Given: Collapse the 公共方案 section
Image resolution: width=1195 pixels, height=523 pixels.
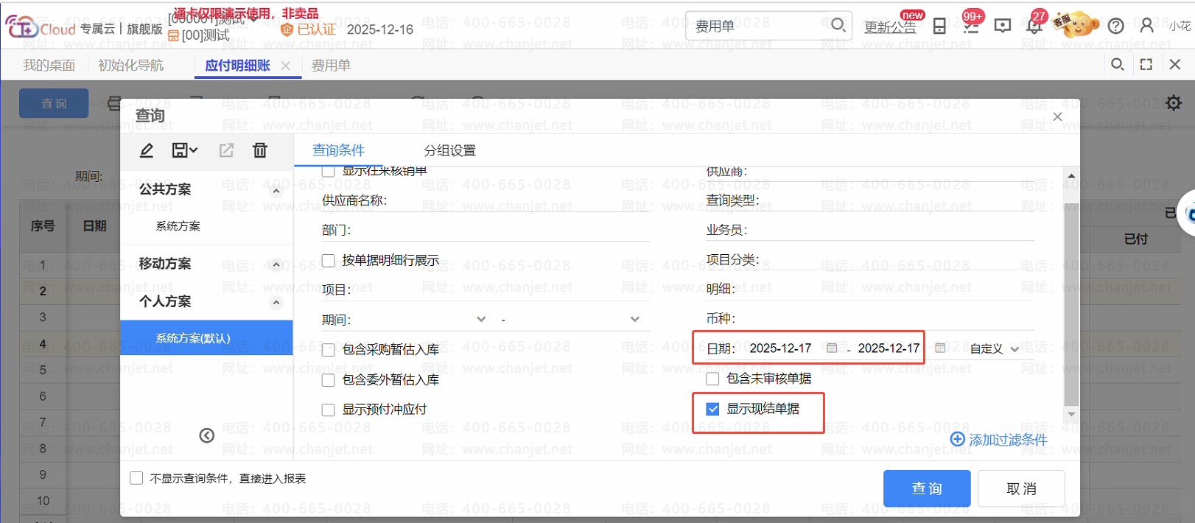Looking at the screenshot, I should (x=276, y=191).
